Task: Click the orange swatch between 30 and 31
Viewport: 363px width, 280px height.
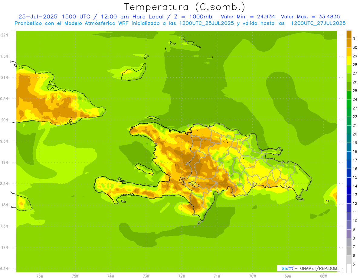Action: pyautogui.click(x=349, y=43)
